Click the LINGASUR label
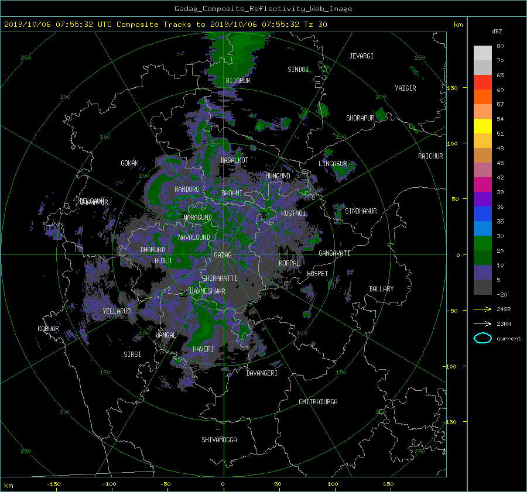The width and height of the screenshot is (527, 492). coord(333,164)
